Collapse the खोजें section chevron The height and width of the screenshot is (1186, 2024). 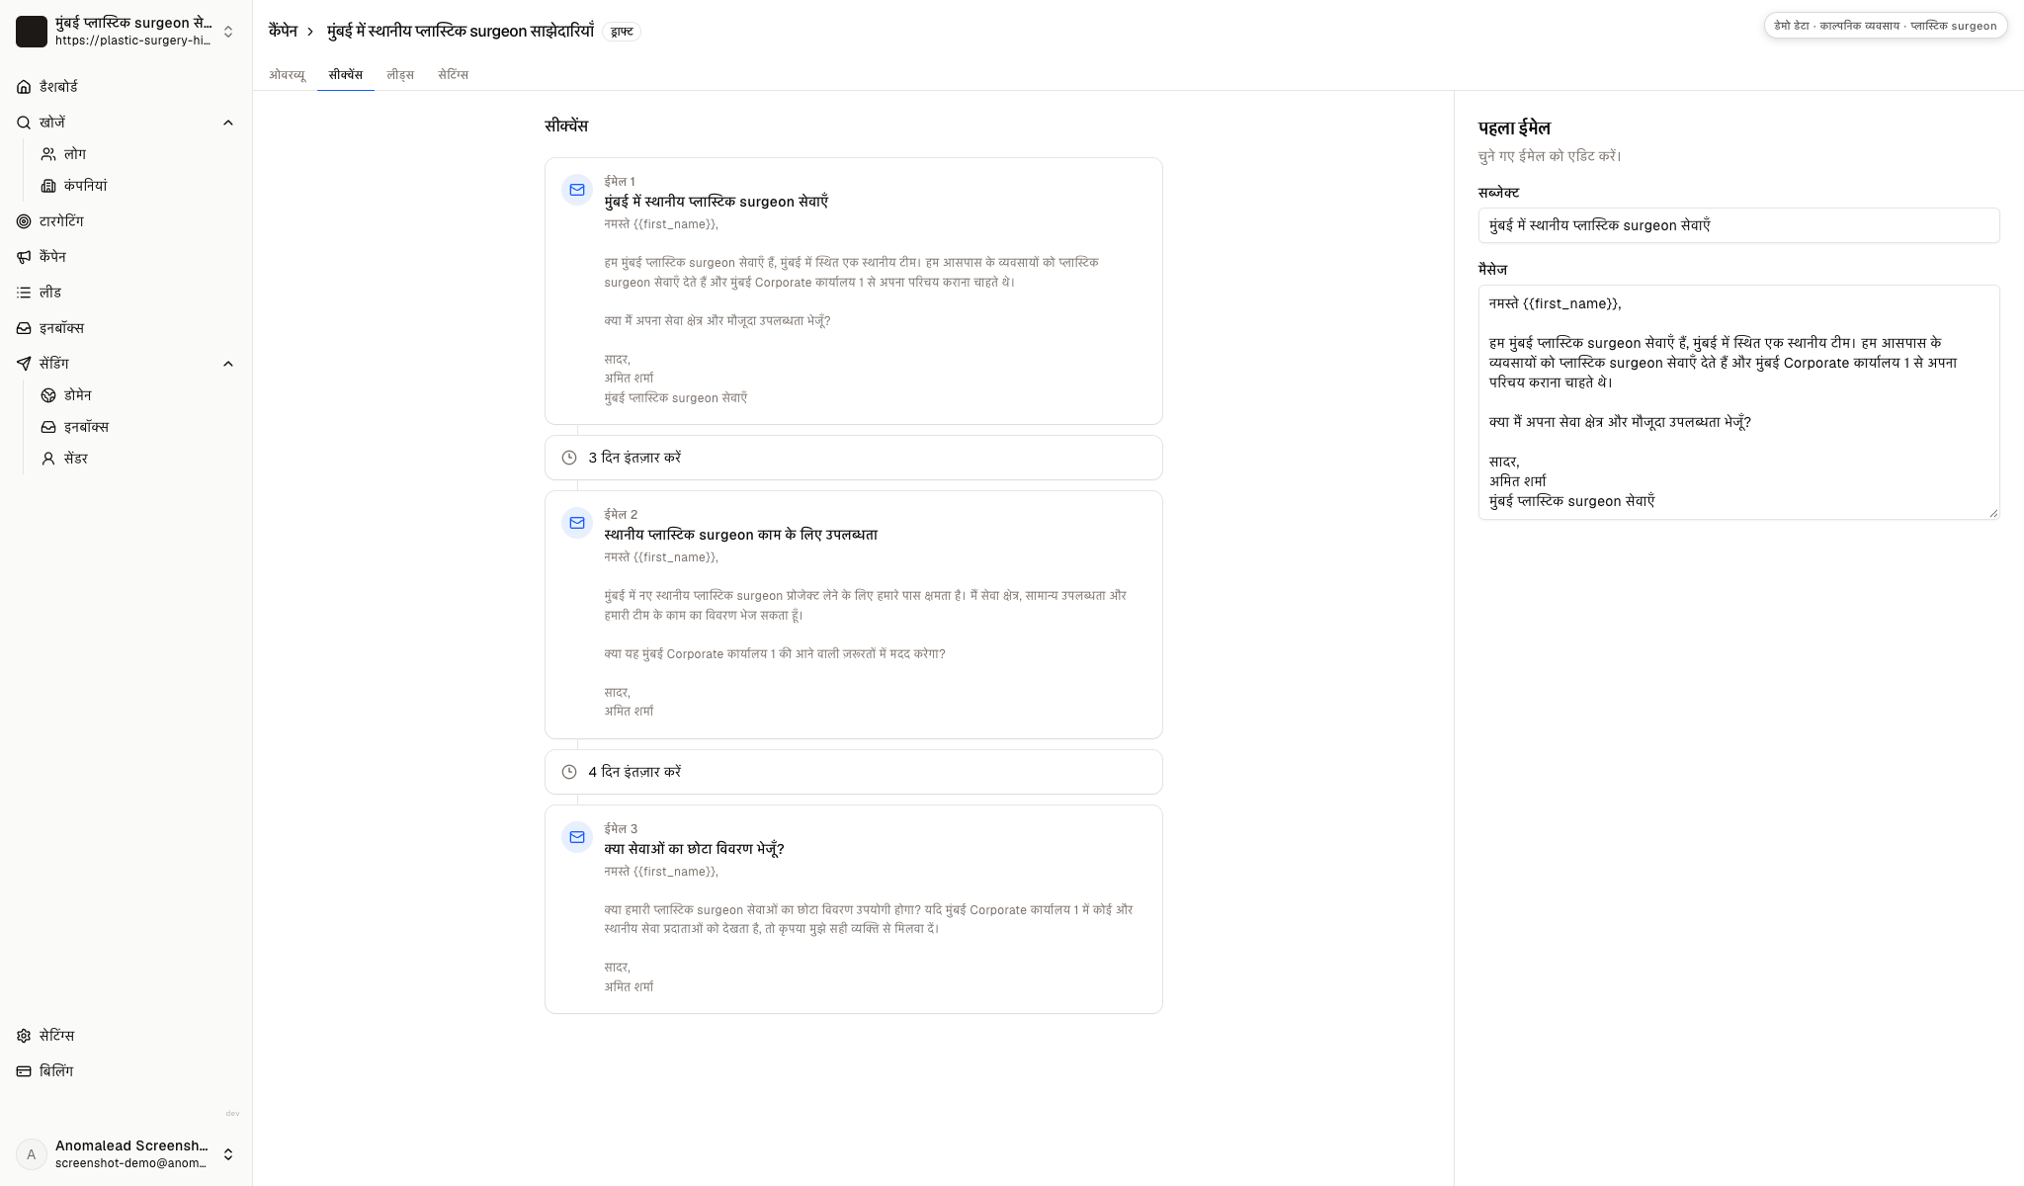(228, 123)
